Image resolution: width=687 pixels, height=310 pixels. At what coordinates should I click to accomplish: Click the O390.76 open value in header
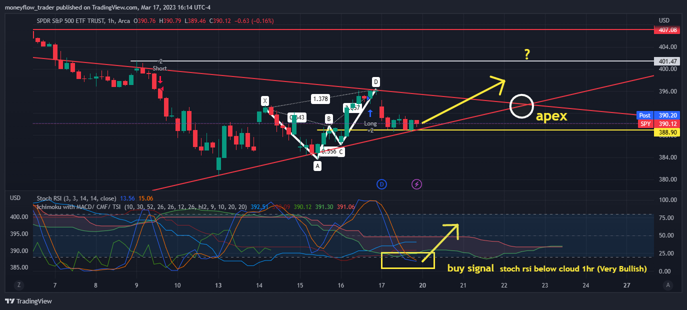pyautogui.click(x=144, y=21)
